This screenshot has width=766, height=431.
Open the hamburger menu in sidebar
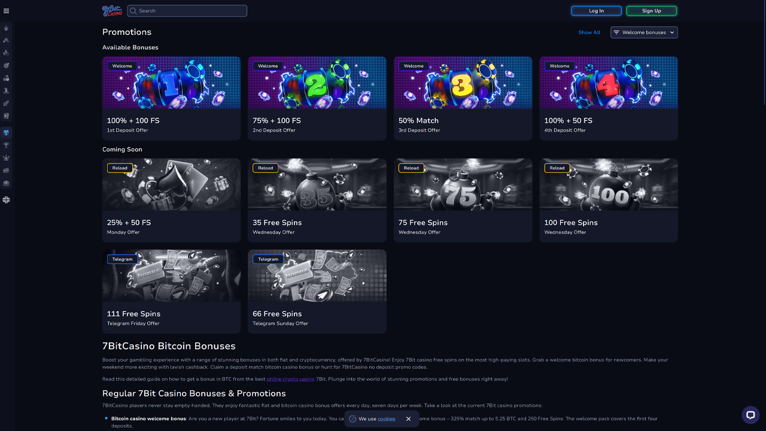coord(7,11)
